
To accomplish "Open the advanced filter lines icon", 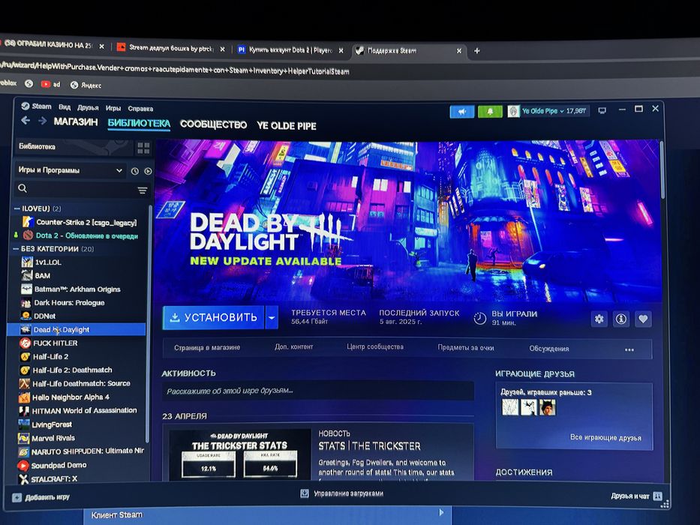I will click(x=143, y=190).
